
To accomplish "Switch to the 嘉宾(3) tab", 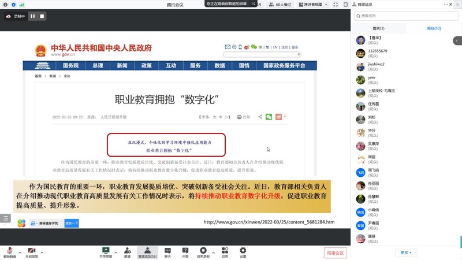I will 378,28.
